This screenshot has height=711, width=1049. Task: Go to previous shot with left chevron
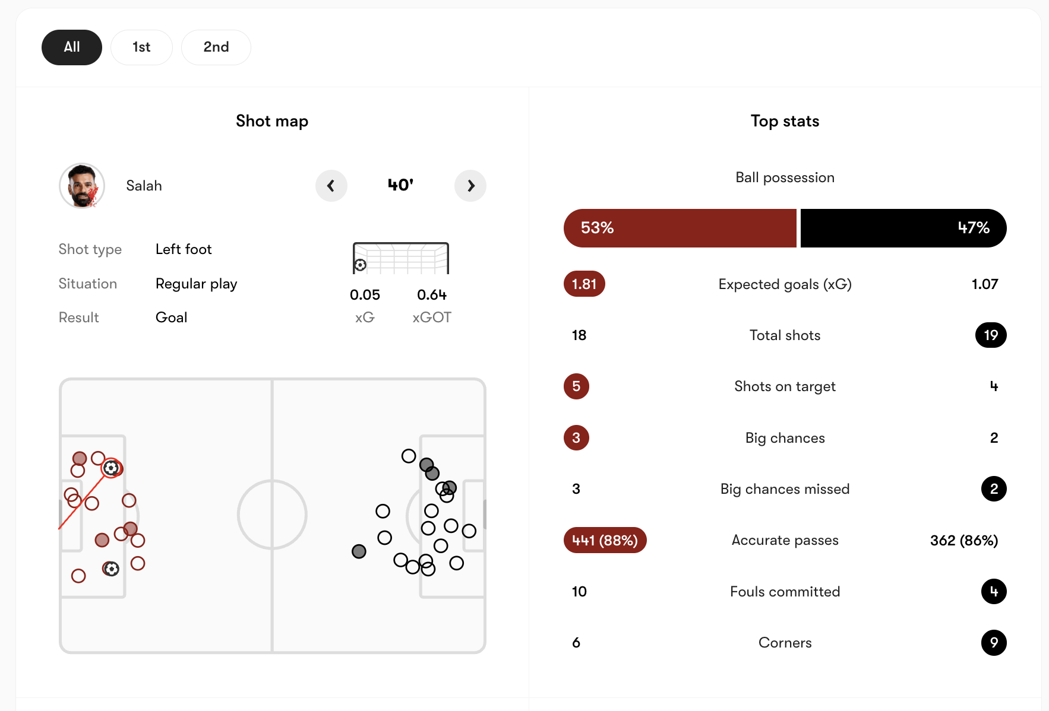[331, 186]
